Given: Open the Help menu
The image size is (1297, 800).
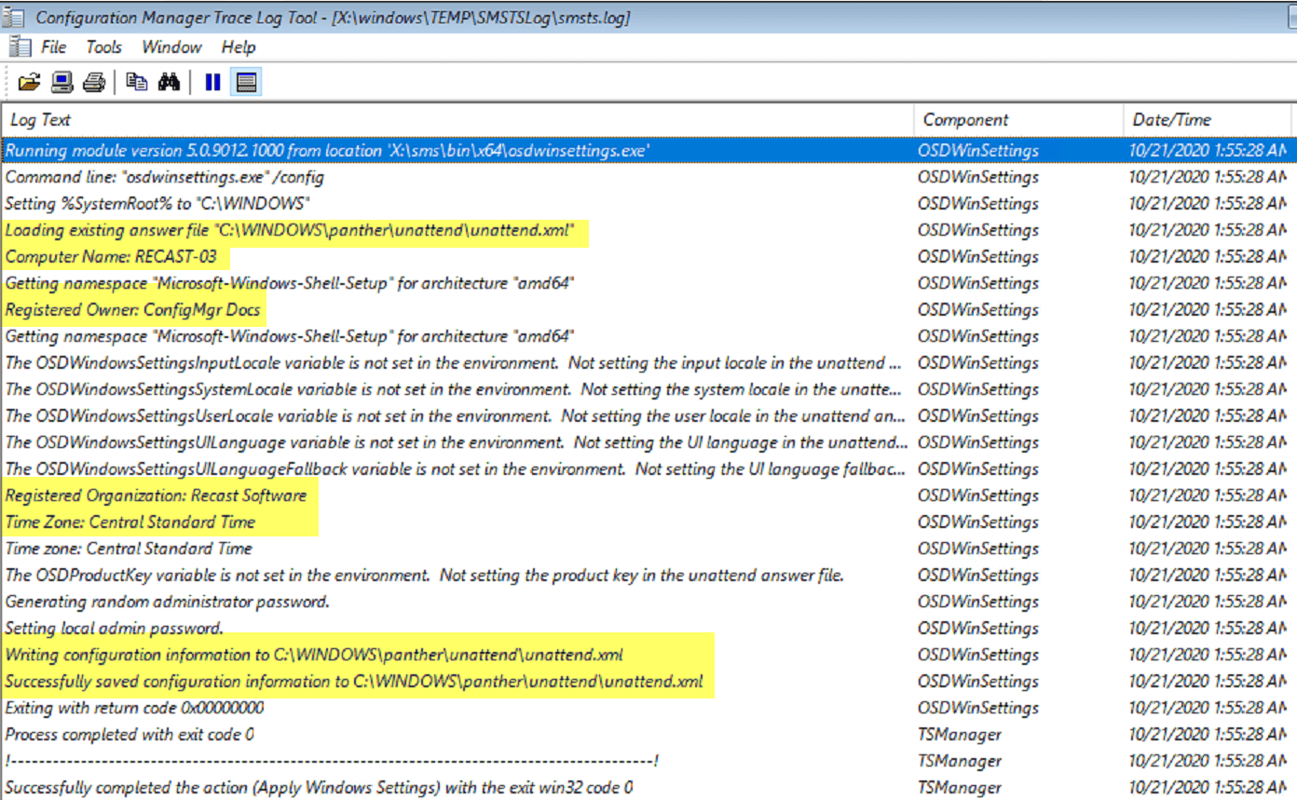Looking at the screenshot, I should coord(239,47).
